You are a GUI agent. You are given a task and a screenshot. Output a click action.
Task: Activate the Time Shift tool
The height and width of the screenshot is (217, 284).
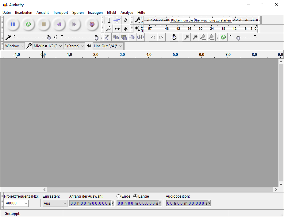[117, 29]
